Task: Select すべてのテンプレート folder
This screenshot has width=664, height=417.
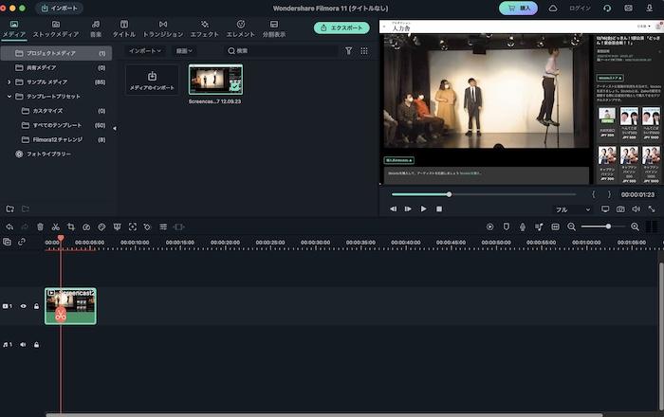Action: [56, 125]
